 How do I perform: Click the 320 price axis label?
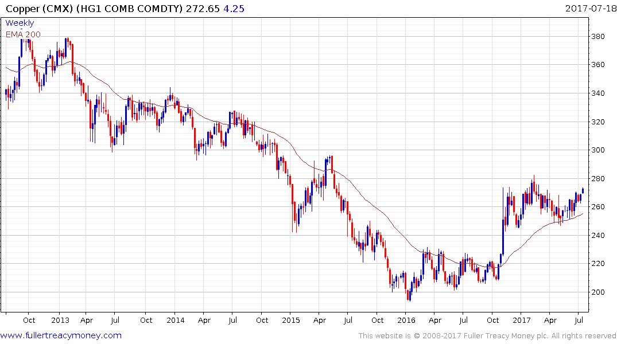tap(598, 122)
